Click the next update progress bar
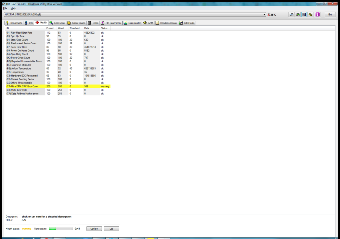 coord(61,229)
